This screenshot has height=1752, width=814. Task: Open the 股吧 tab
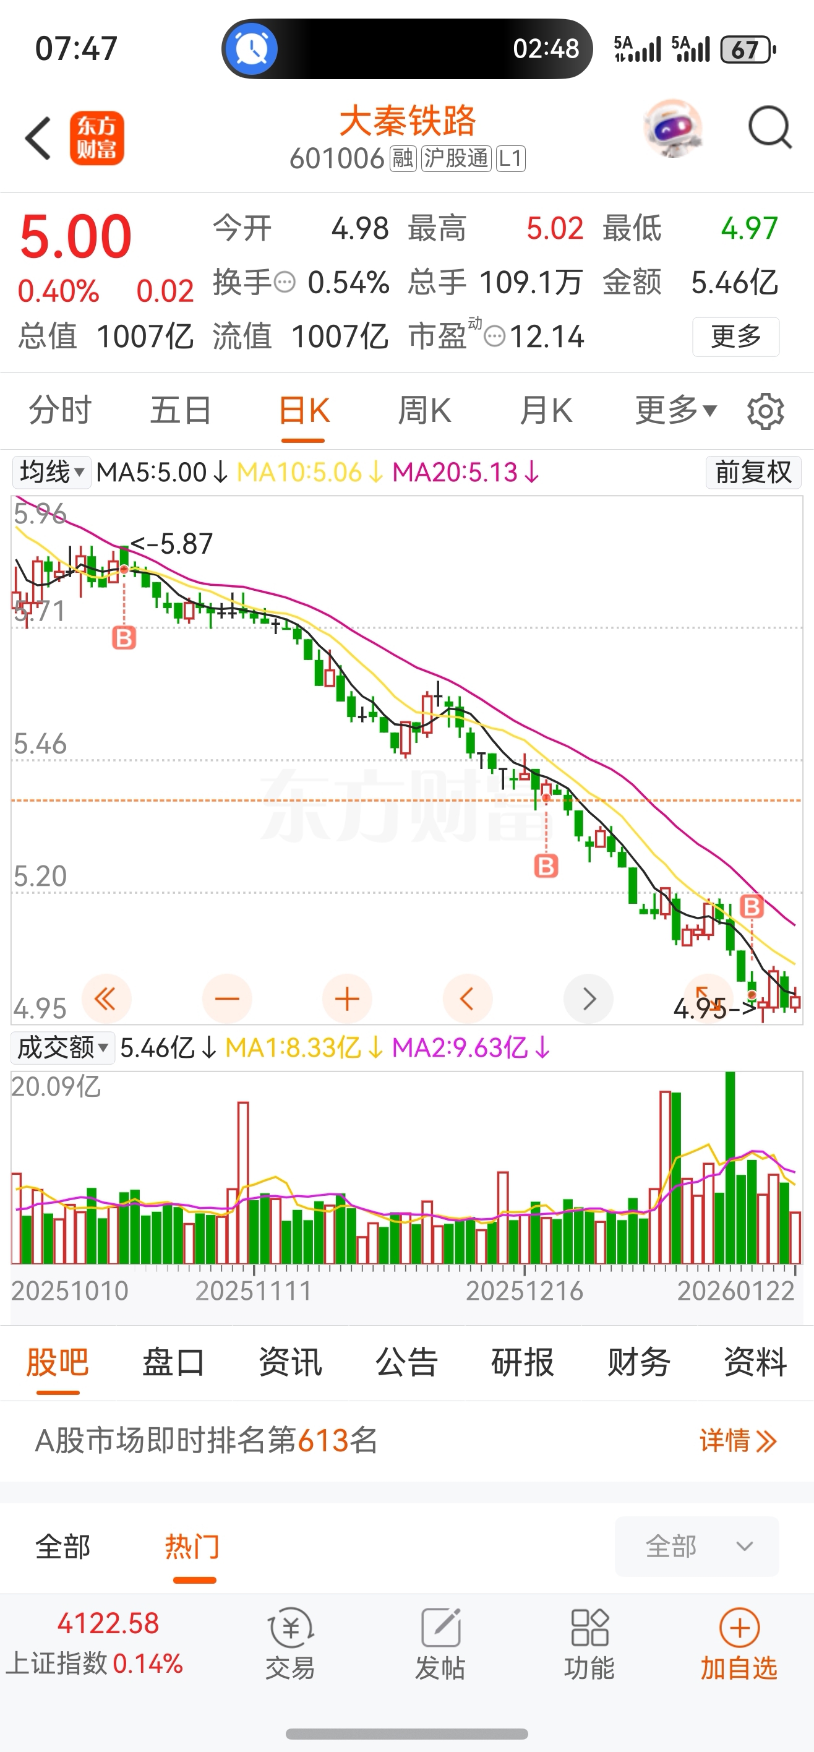pyautogui.click(x=58, y=1362)
